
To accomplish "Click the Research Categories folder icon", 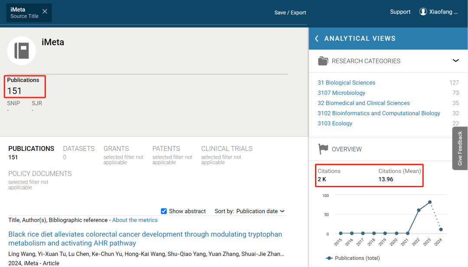I will pyautogui.click(x=323, y=61).
